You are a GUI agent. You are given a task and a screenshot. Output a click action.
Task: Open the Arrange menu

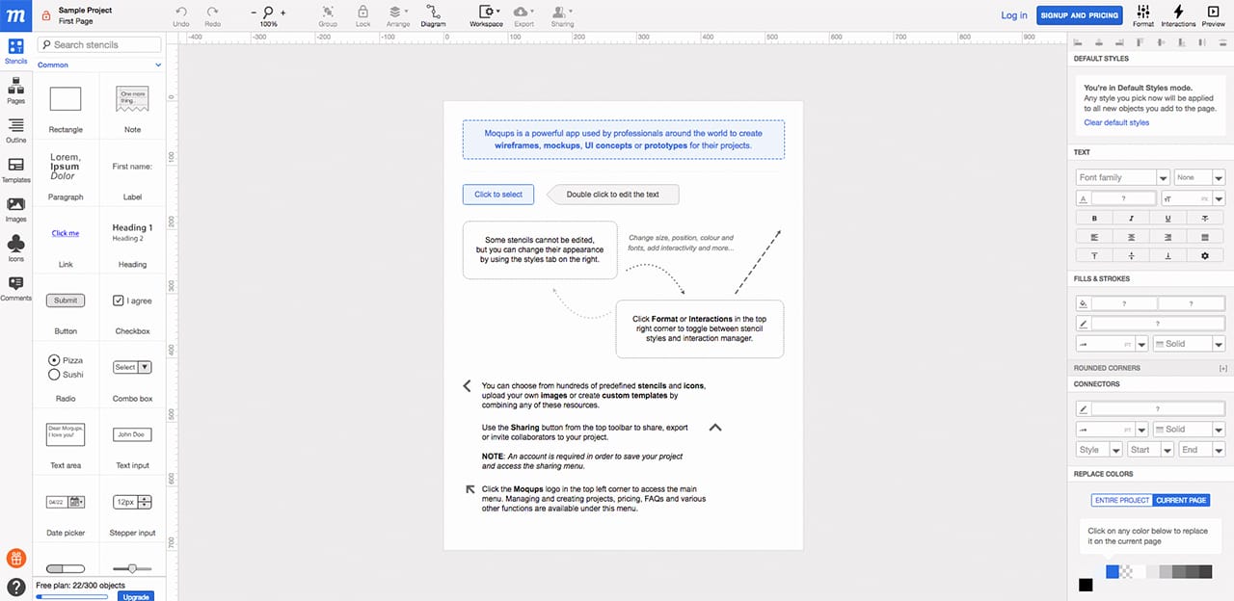(397, 15)
